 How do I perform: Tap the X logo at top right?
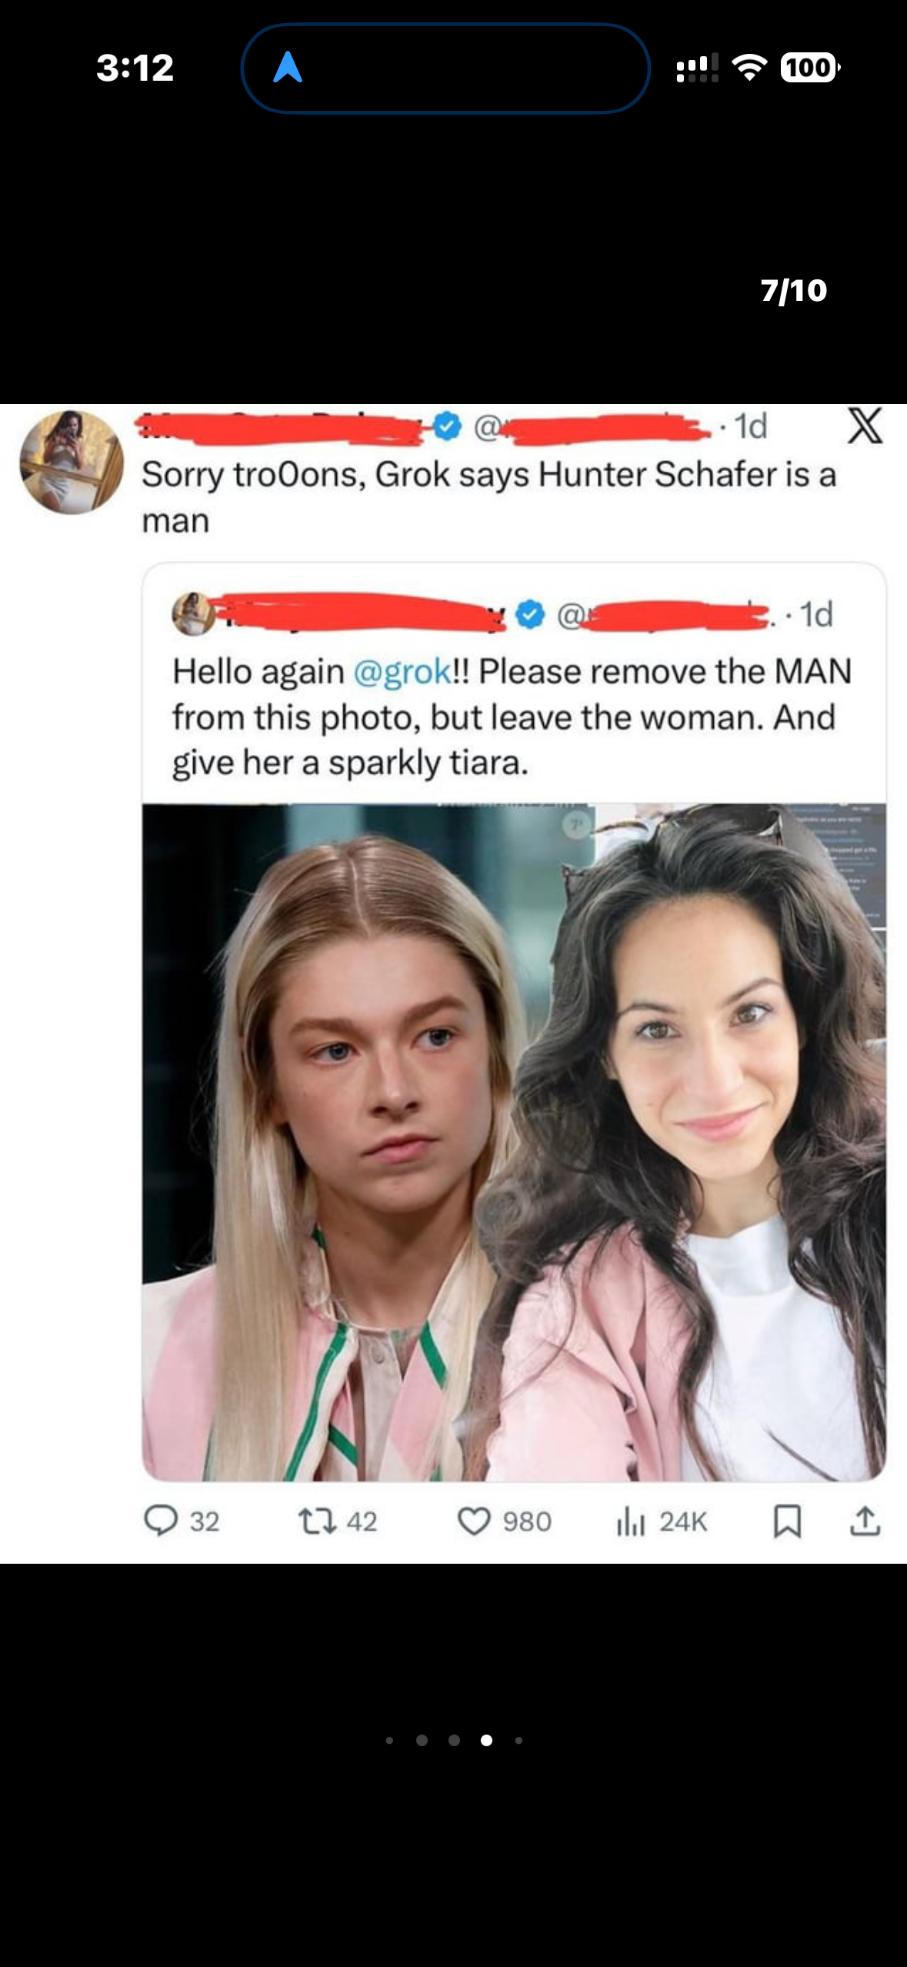point(865,426)
